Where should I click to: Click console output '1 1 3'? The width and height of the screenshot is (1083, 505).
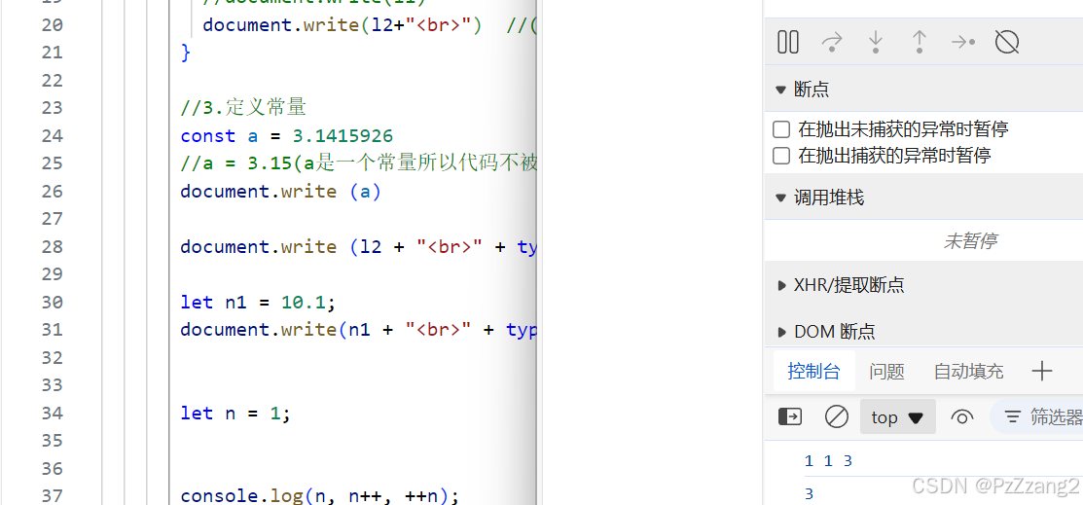[828, 461]
